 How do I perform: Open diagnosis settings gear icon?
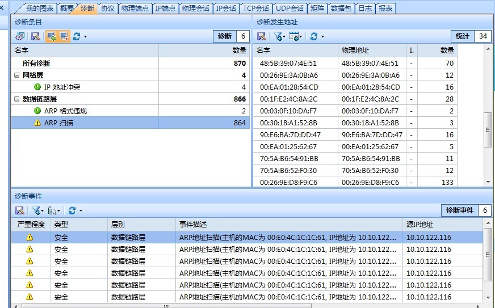(20, 36)
